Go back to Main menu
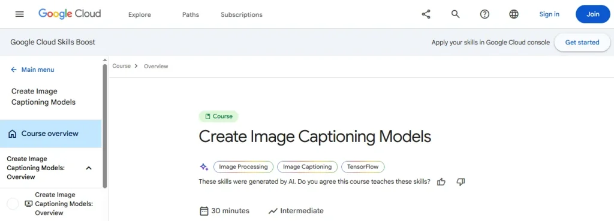Viewport: 614px width, 221px height. (38, 69)
